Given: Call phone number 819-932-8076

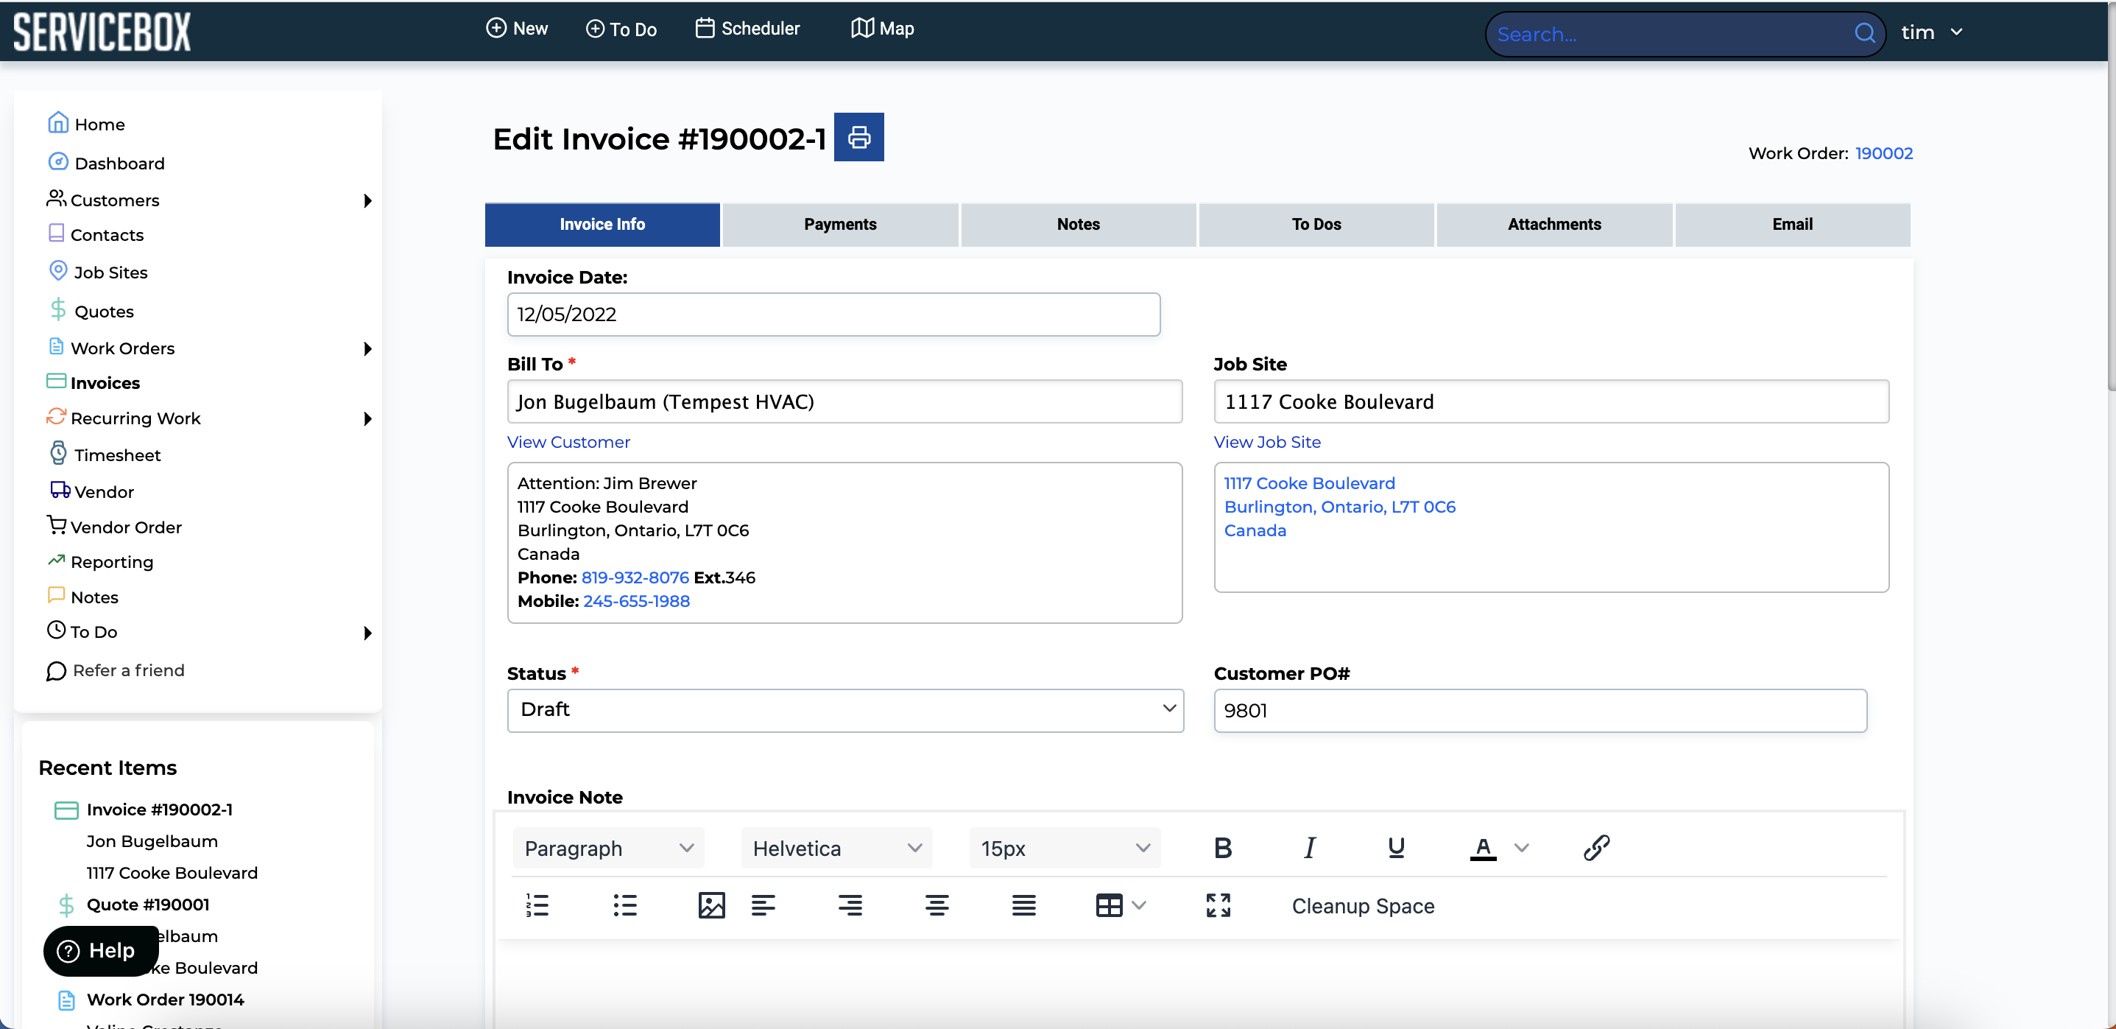Looking at the screenshot, I should tap(635, 577).
